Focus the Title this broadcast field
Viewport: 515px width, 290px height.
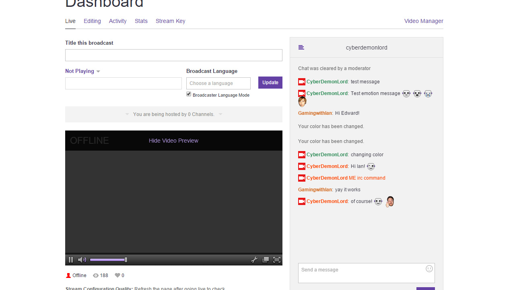click(174, 55)
